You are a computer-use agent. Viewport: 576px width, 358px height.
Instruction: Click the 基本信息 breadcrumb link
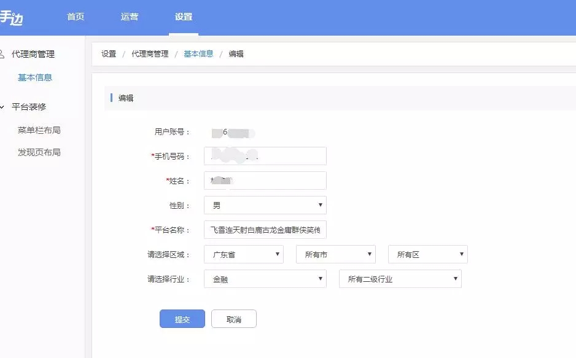click(x=198, y=54)
